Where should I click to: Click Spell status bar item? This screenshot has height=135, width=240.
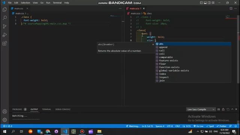tap(210, 126)
